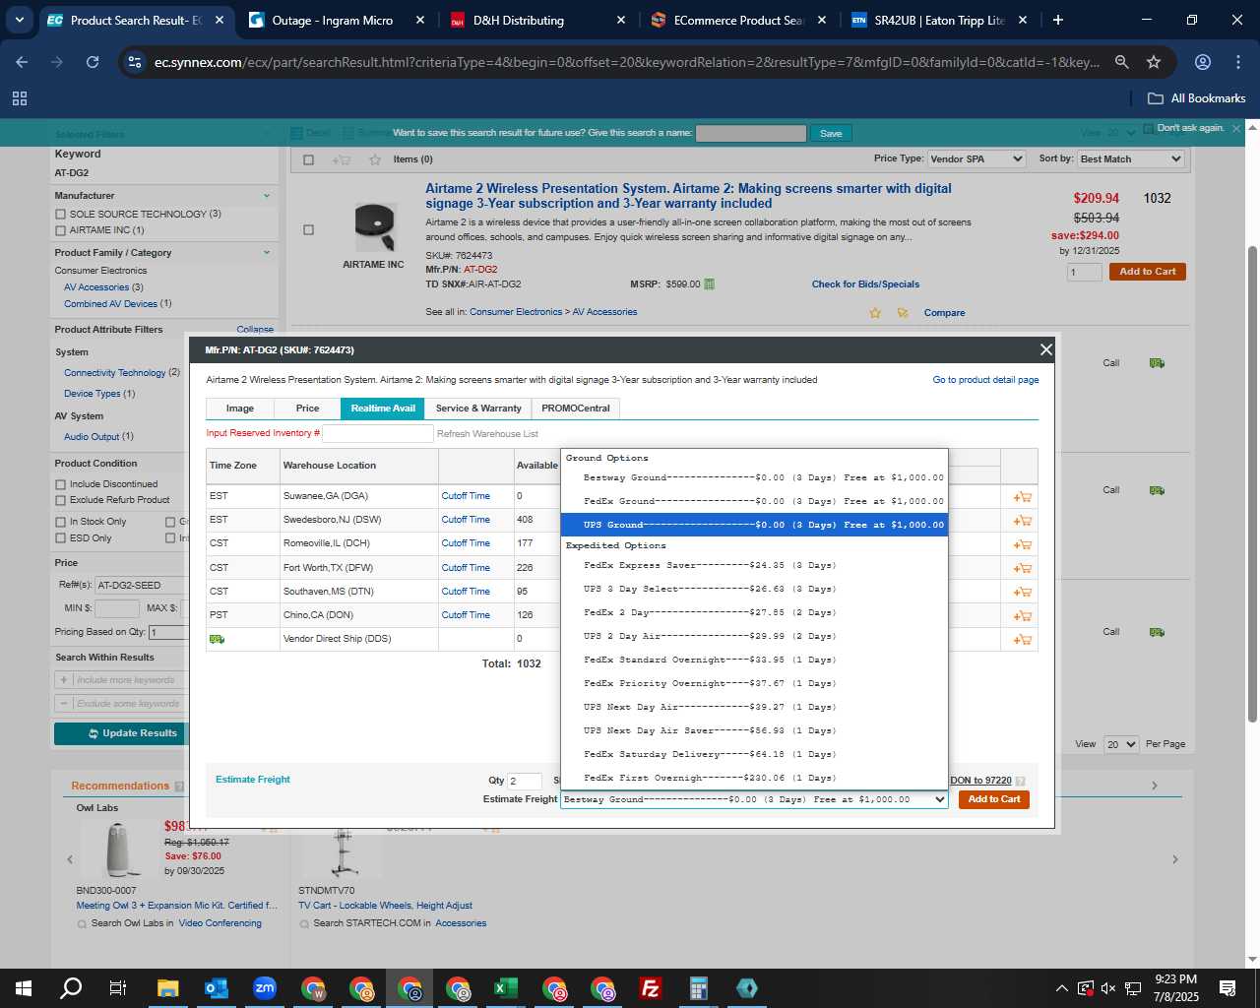
Task: Open the Price Type Vendor SPA dropdown
Action: click(x=976, y=158)
